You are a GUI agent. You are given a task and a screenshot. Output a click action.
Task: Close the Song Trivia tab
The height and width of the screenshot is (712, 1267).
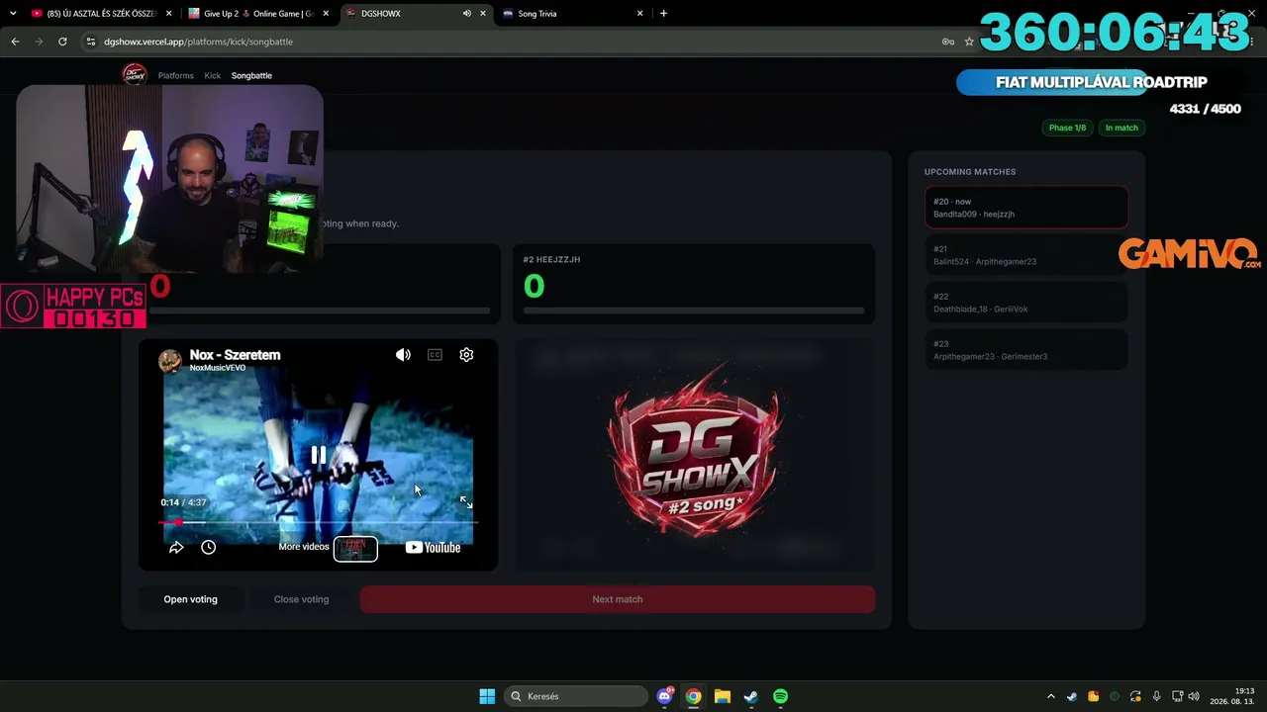click(x=640, y=14)
